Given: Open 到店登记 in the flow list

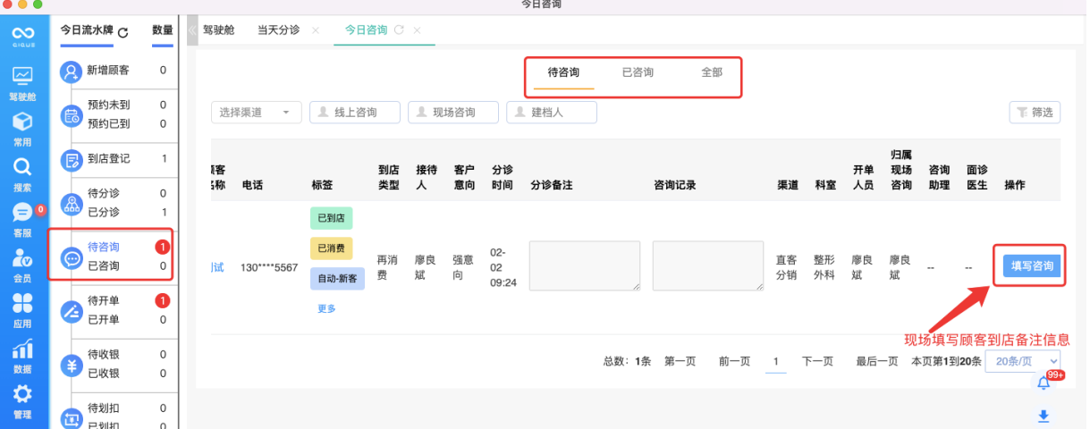Looking at the screenshot, I should (x=108, y=158).
